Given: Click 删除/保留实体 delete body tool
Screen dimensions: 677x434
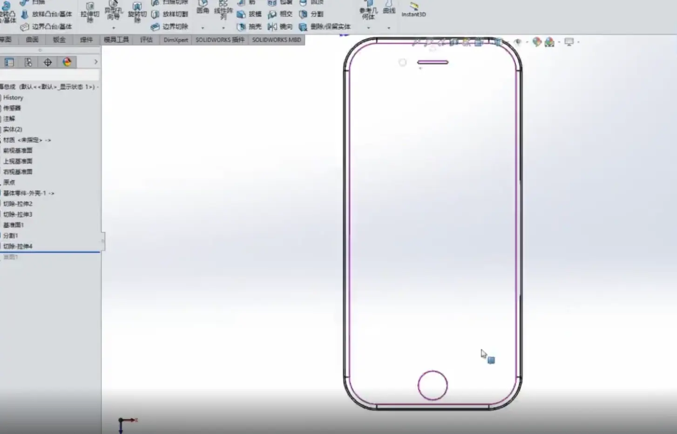Looking at the screenshot, I should 325,27.
